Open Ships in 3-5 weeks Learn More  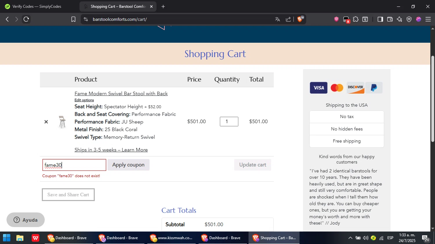tap(111, 150)
